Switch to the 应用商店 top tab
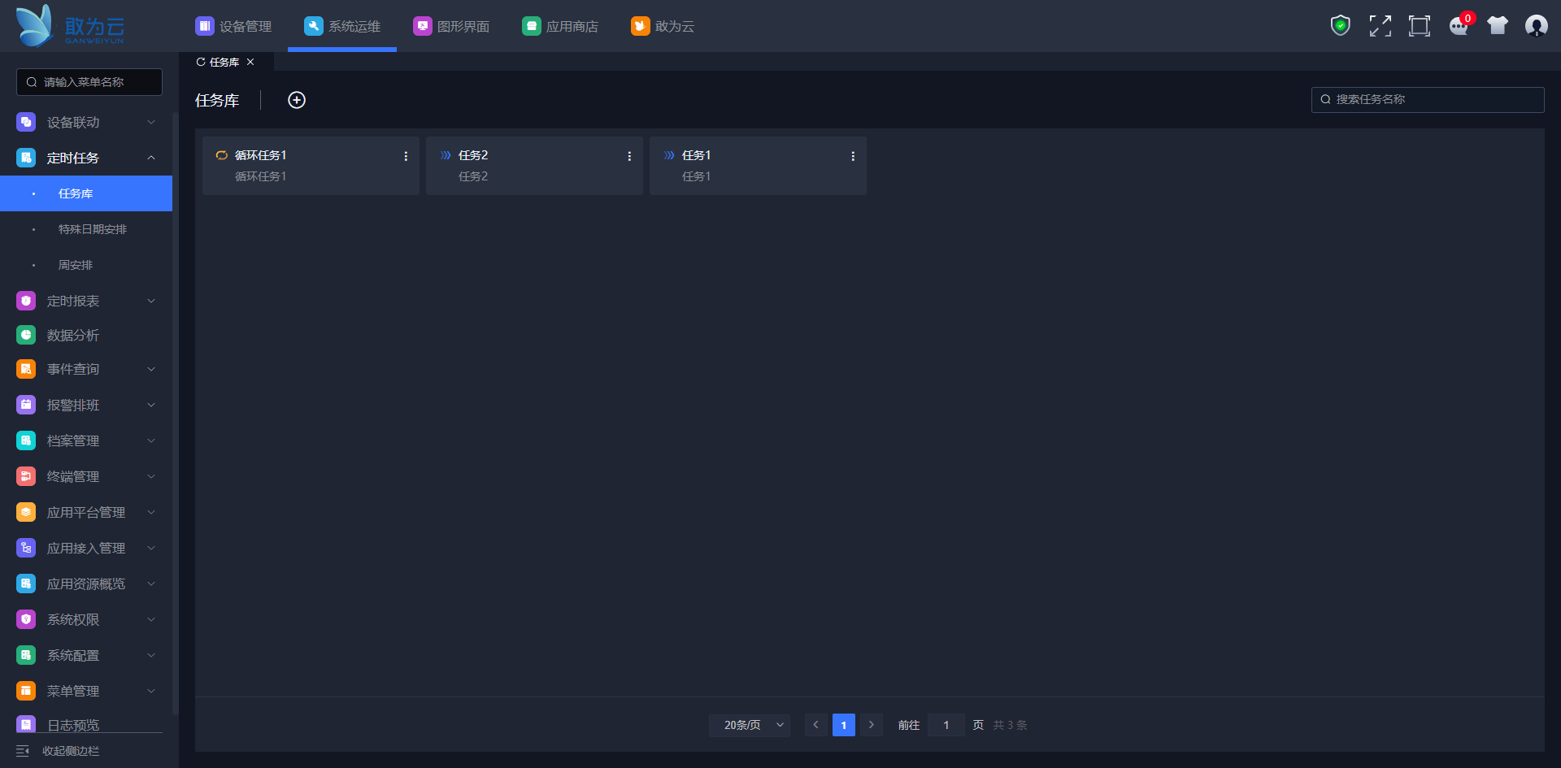The image size is (1561, 768). 560,26
